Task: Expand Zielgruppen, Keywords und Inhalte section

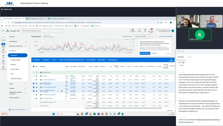Action: [25, 93]
